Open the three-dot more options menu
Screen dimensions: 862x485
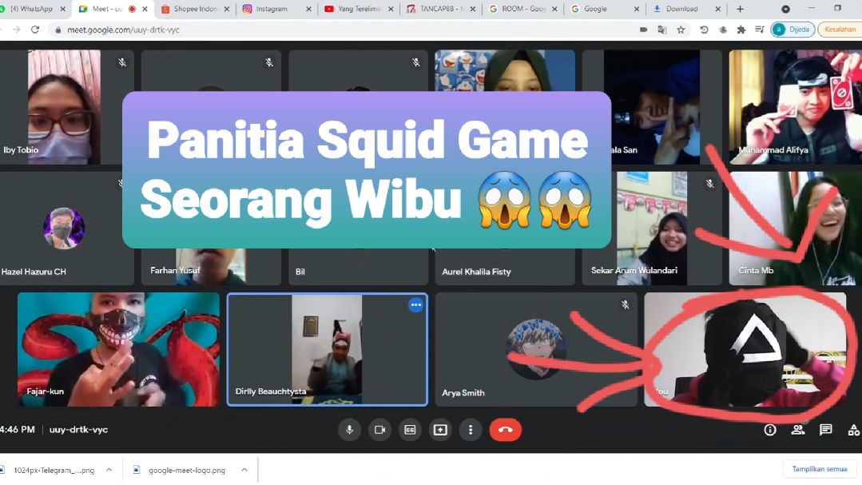pyautogui.click(x=471, y=430)
